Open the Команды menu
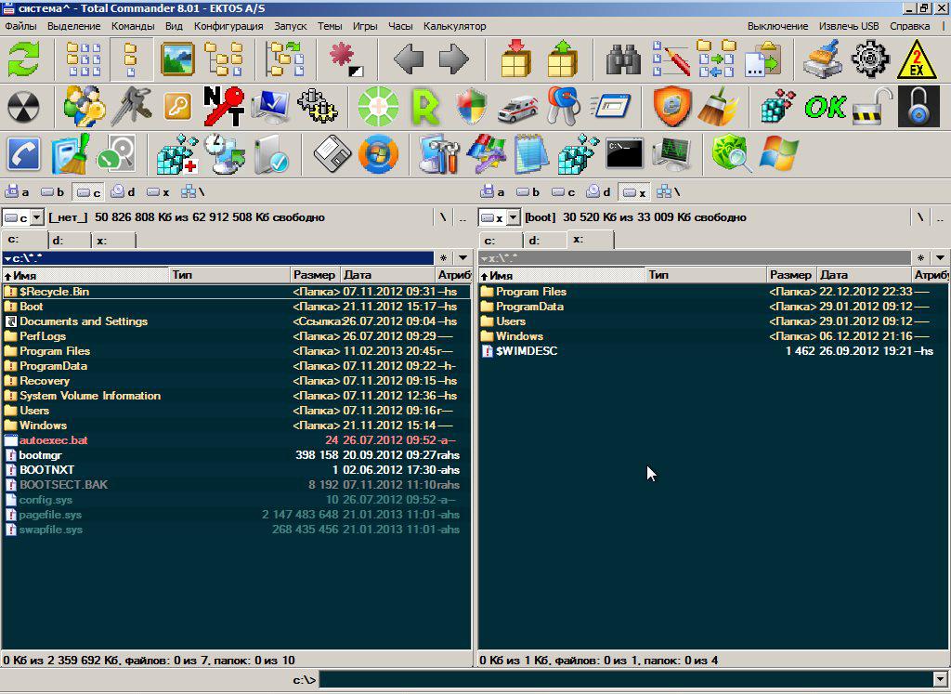 [x=133, y=26]
